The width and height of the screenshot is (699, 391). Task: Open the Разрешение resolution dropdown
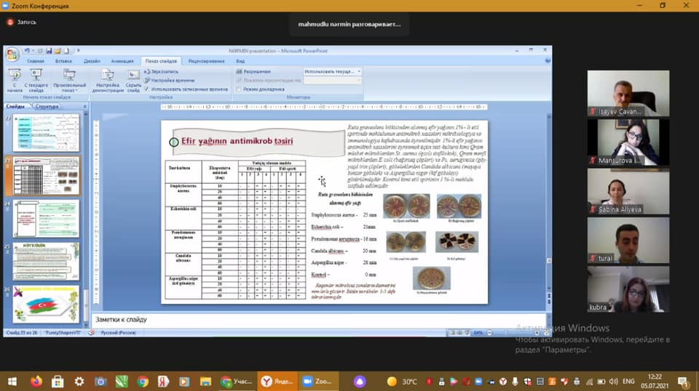[x=332, y=71]
